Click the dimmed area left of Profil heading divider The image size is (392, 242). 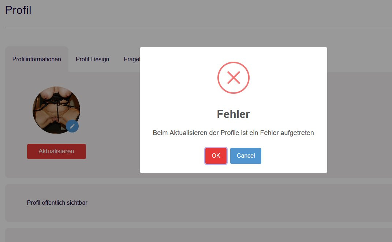click(x=2, y=28)
